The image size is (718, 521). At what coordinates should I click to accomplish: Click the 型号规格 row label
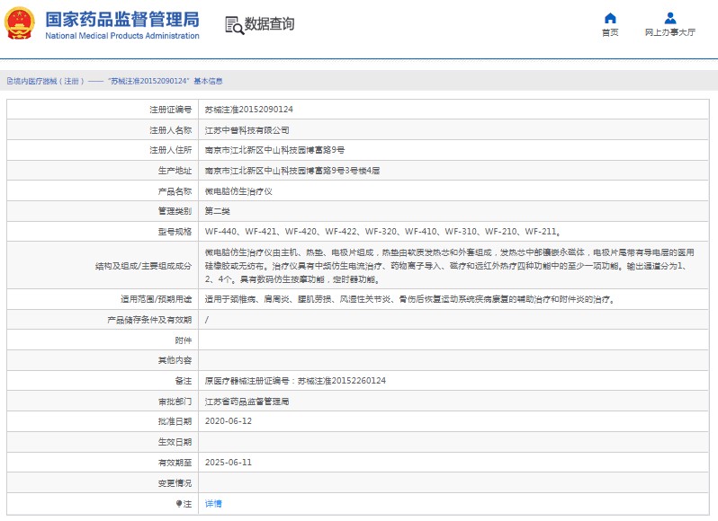coord(175,231)
